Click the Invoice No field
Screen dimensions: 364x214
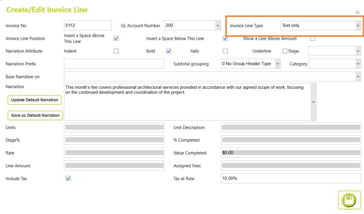(88, 26)
